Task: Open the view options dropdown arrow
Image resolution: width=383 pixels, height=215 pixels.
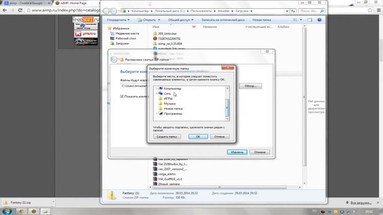Action: click(x=300, y=20)
